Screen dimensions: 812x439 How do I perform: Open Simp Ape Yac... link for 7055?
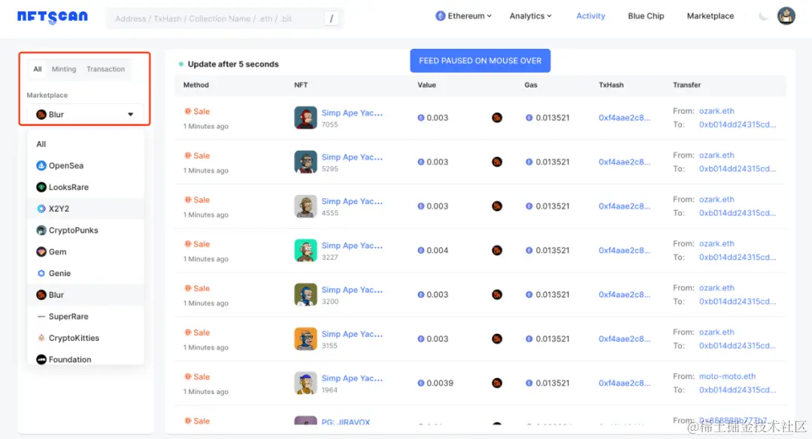[x=352, y=113]
